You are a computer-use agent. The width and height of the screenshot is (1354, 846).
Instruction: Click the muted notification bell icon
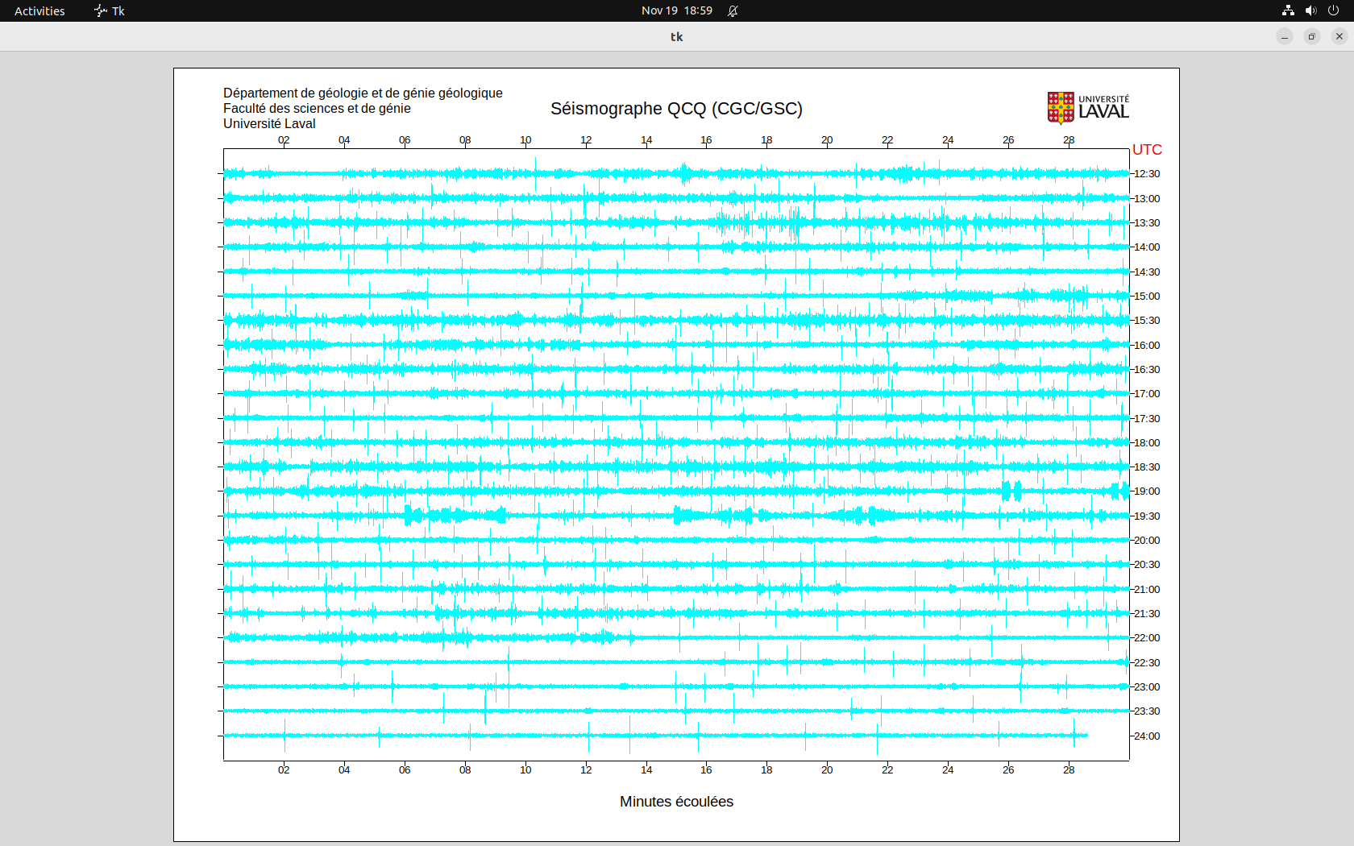pyautogui.click(x=733, y=10)
